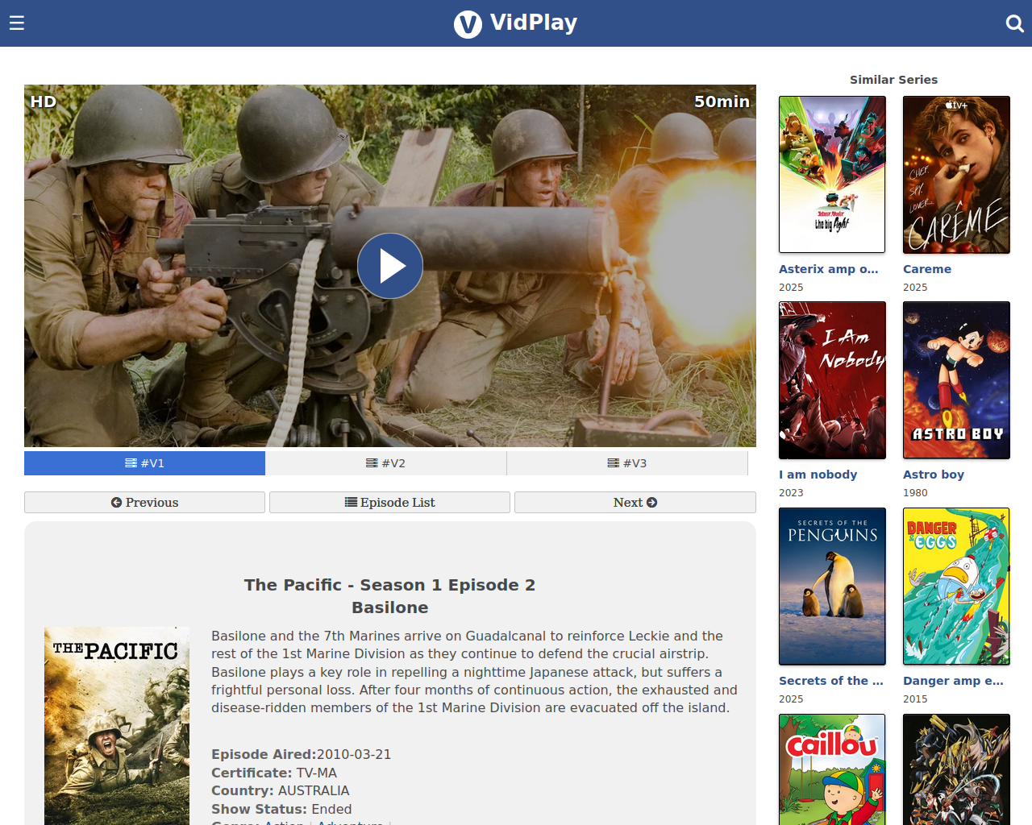
Task: Click the Asterix amp o... title link
Action: coord(828,269)
